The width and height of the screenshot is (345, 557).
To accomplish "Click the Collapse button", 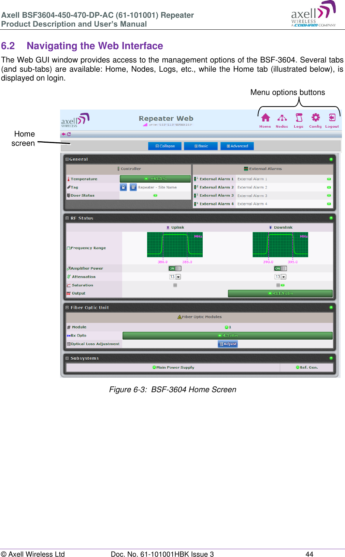I will coord(165,146).
